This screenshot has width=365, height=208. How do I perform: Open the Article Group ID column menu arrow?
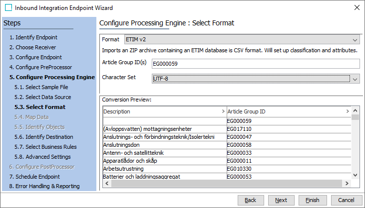tap(348, 111)
